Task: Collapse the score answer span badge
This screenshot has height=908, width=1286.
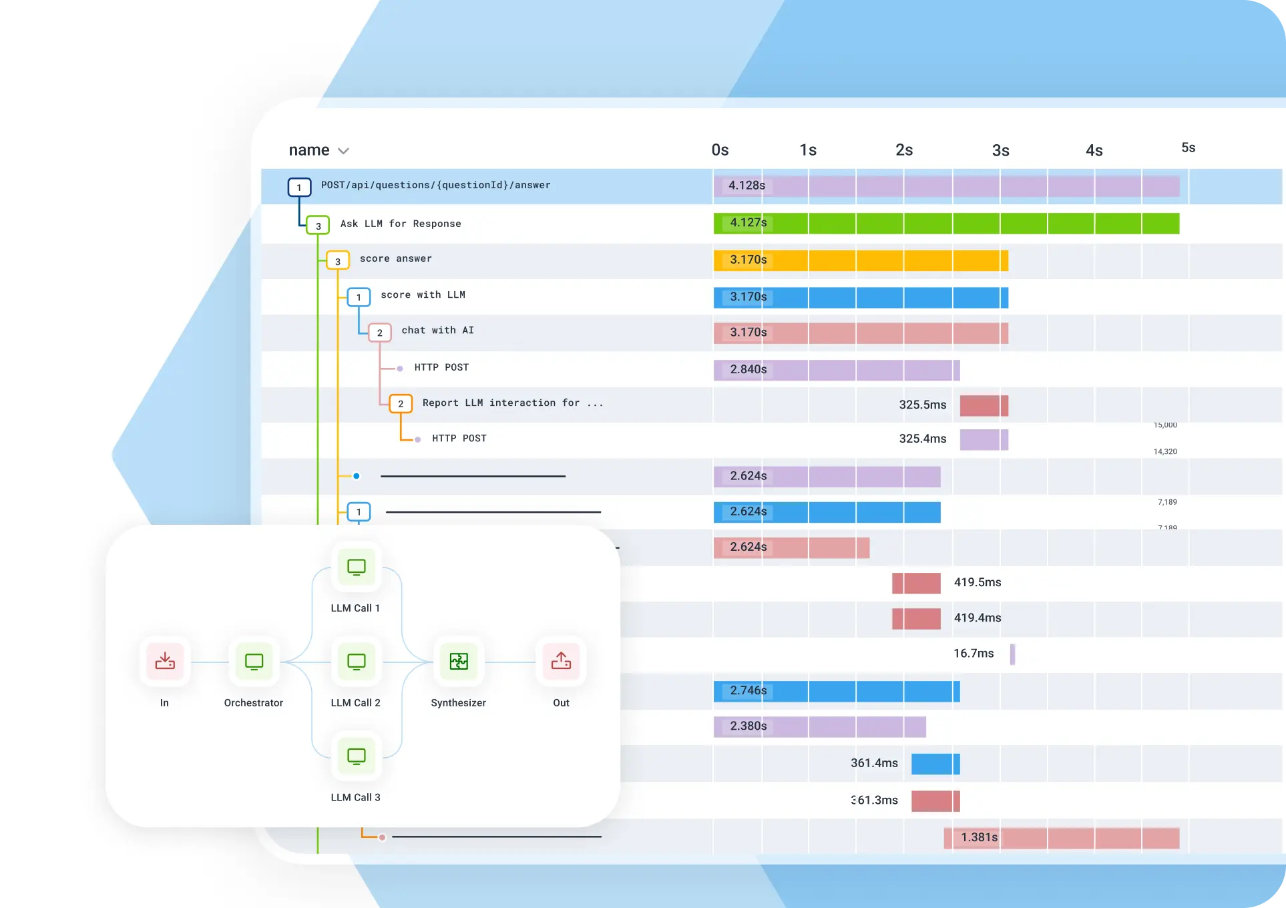Action: 338,261
